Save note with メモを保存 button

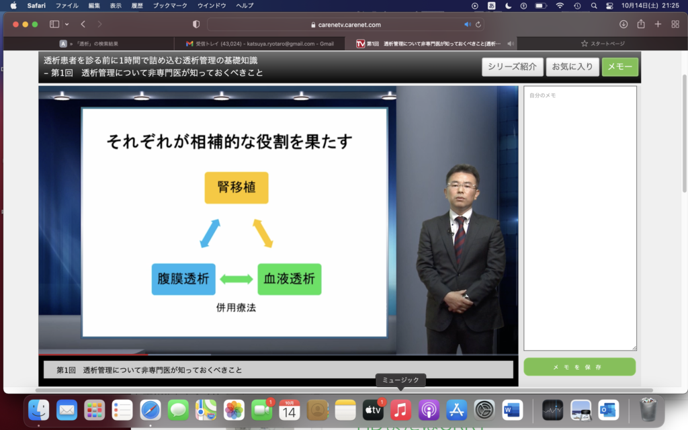pyautogui.click(x=579, y=367)
